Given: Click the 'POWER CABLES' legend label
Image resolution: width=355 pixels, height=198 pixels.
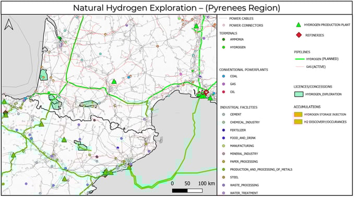Looking at the screenshot, I should [241, 19].
